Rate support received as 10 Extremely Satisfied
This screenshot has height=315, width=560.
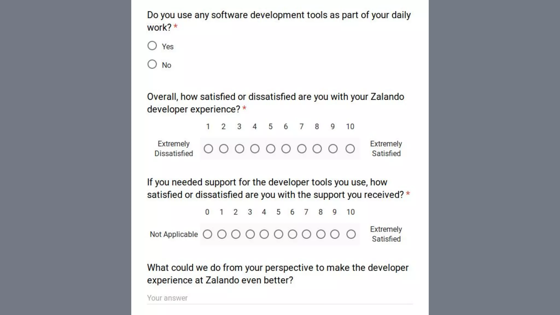[351, 234]
